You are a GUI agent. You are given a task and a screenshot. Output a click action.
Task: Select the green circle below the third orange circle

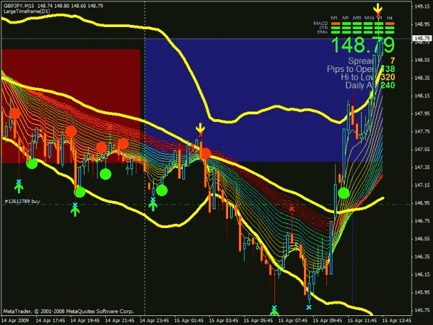(105, 174)
